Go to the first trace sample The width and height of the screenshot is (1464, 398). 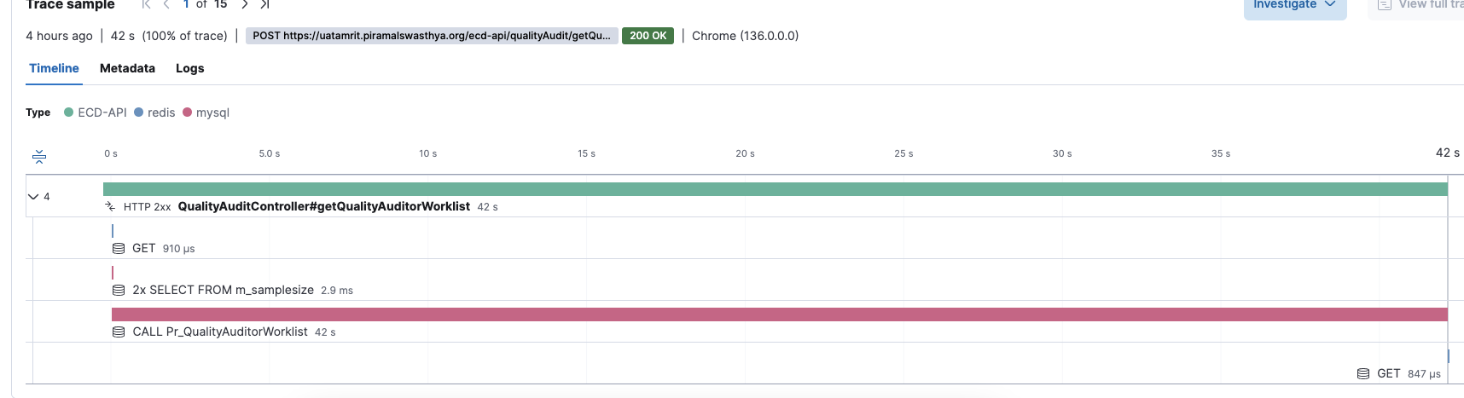[x=146, y=4]
